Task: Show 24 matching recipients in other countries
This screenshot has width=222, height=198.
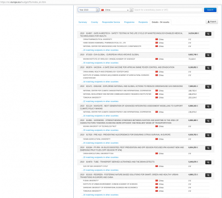Action: [100, 50]
